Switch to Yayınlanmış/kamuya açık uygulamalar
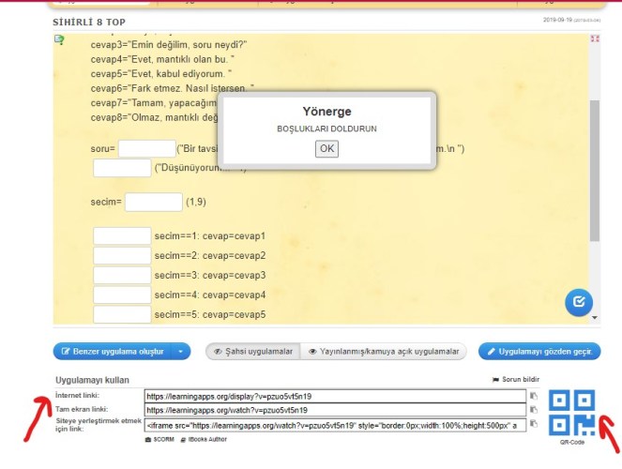The width and height of the screenshot is (622, 469). [385, 352]
